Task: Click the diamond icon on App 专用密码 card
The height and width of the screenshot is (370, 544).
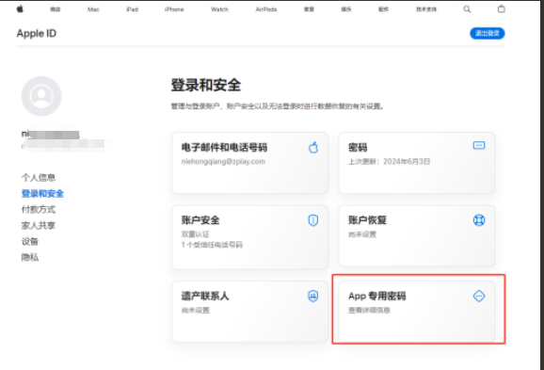Action: click(479, 296)
